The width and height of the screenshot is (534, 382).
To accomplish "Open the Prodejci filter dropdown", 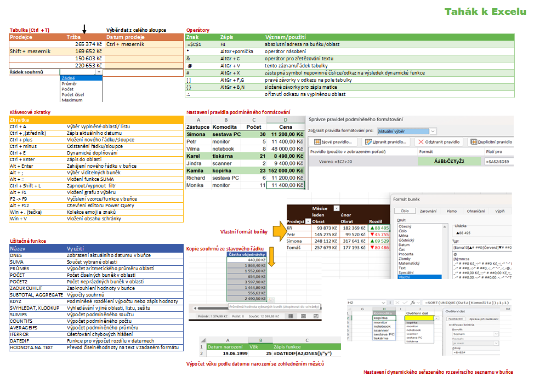I will click(x=308, y=221).
